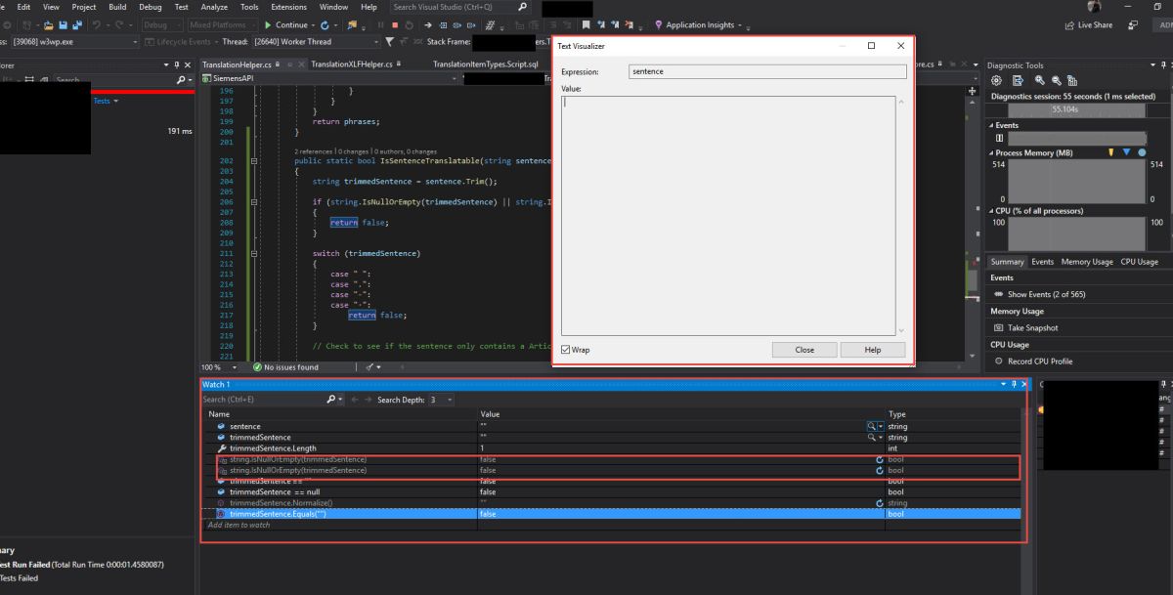Open Diagnostic Tools settings gear

pyautogui.click(x=996, y=80)
